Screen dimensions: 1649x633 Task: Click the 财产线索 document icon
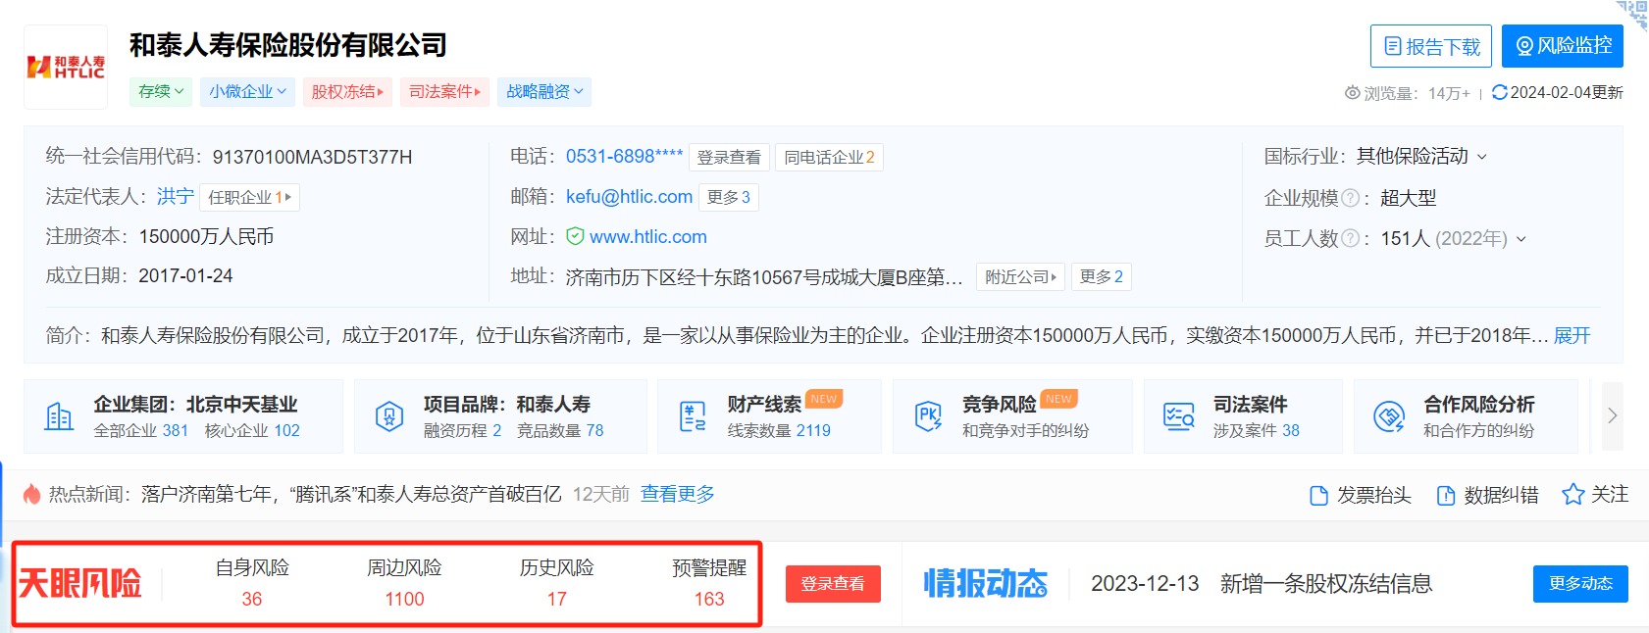[x=693, y=416]
